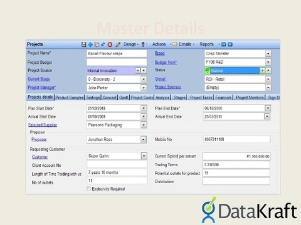Viewport: 301px width, 225px height.
Task: Open the Selected Supplier link
Action: click(43, 125)
